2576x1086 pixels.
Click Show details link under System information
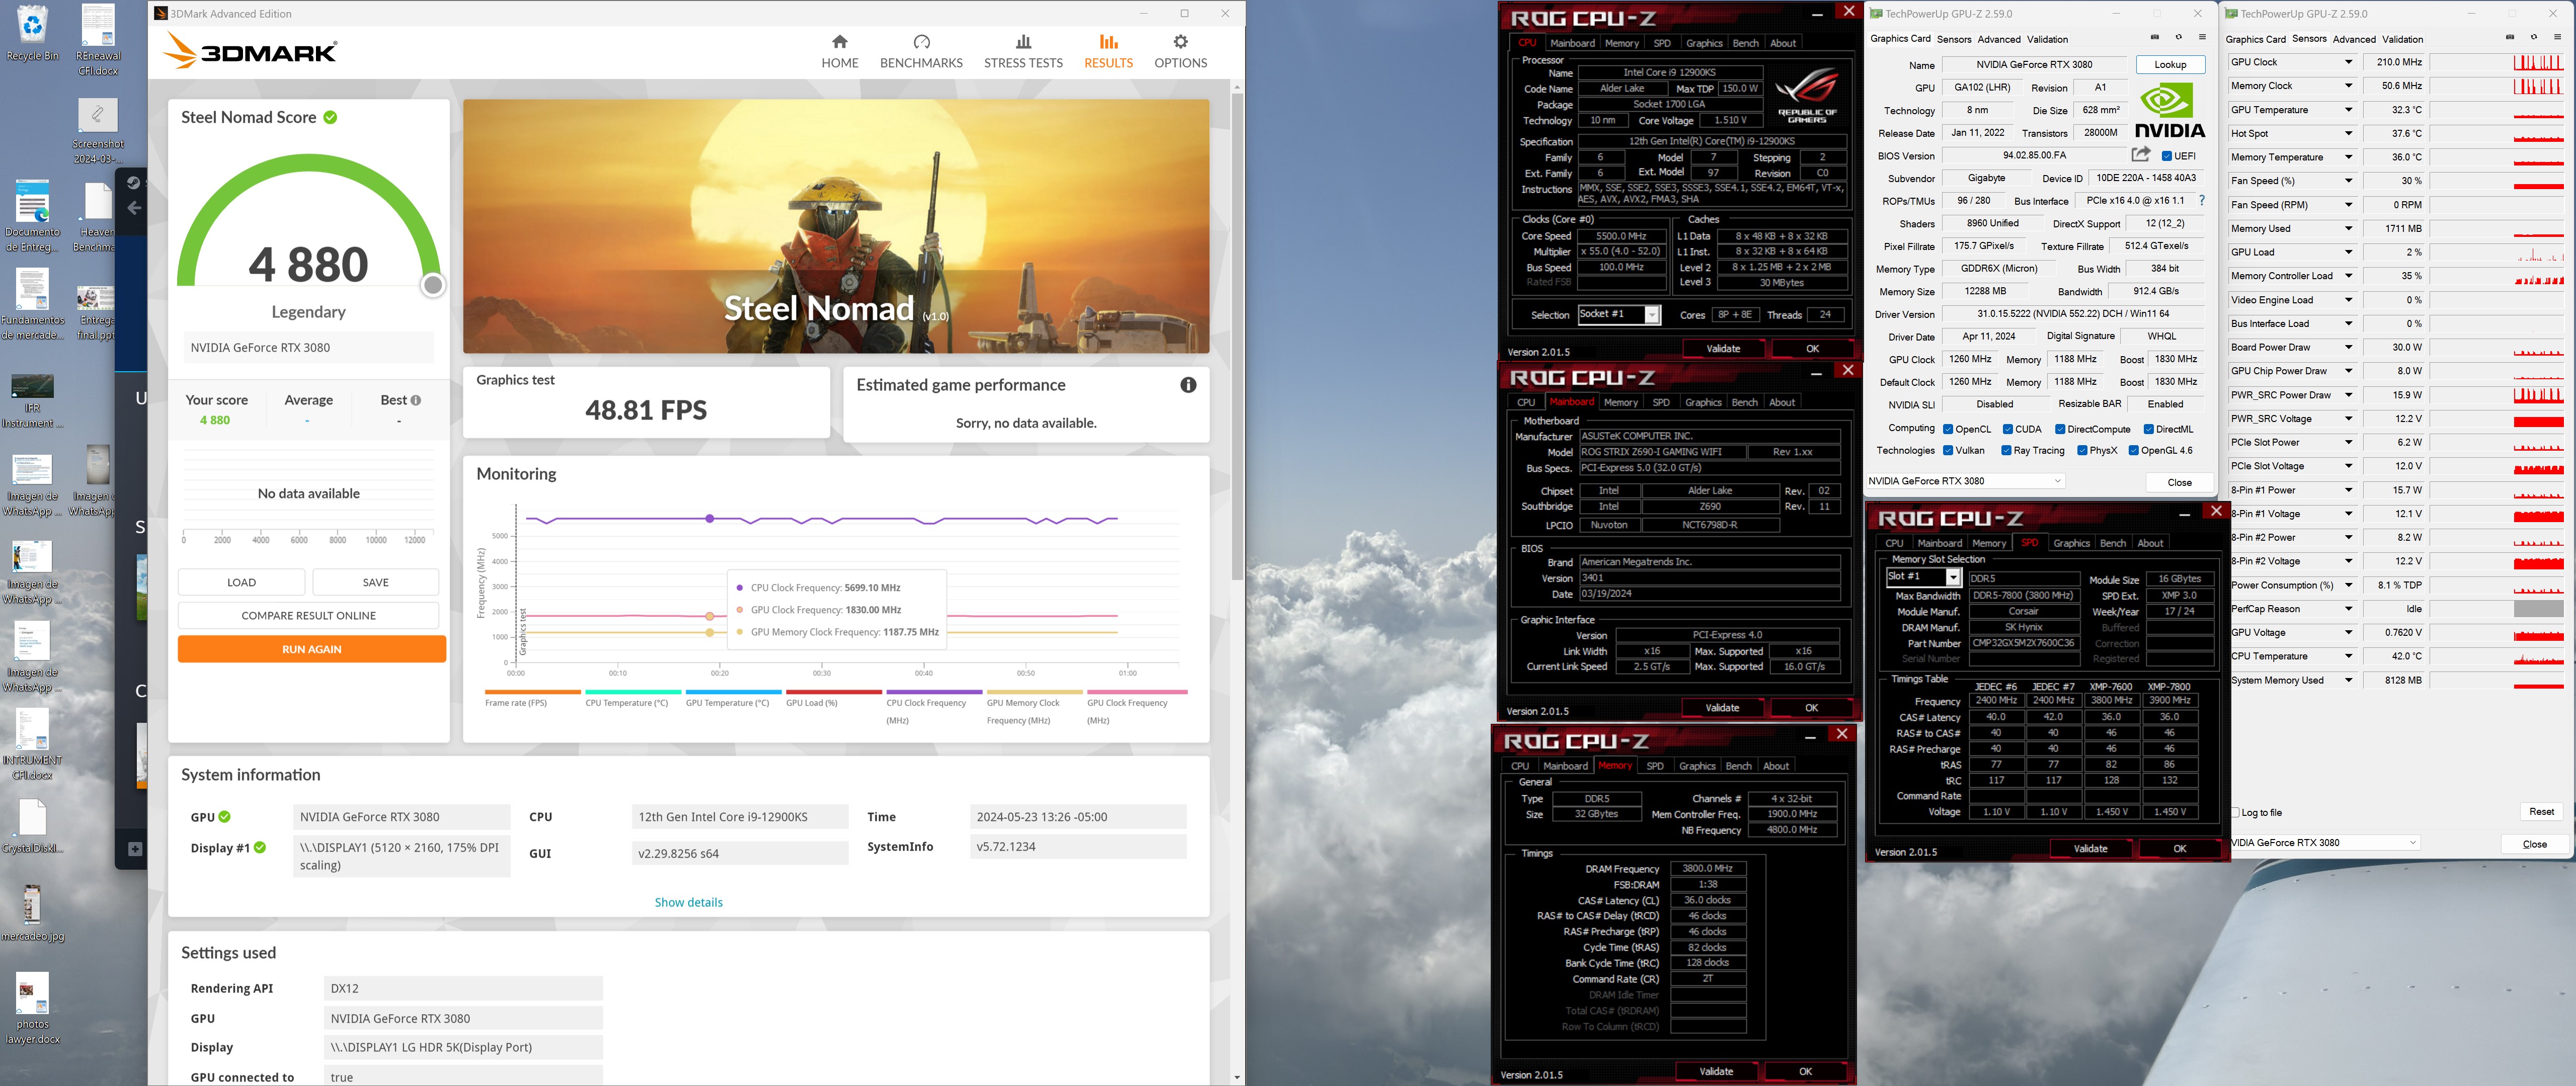coord(688,902)
